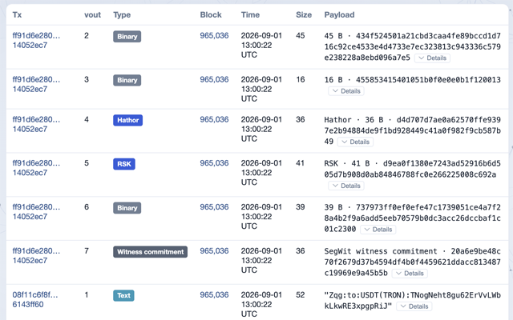The width and height of the screenshot is (513, 320).
Task: Click the Hathor type badge
Action: (128, 120)
